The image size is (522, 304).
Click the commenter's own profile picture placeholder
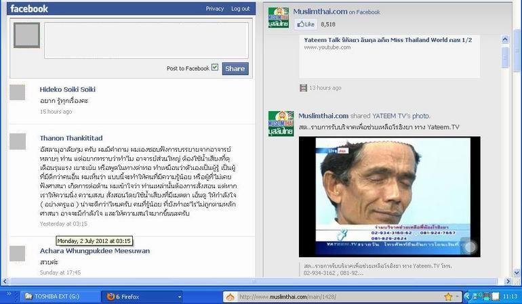pos(26,35)
